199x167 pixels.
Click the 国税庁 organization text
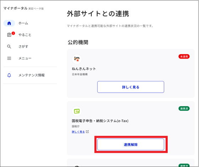pyautogui.click(x=76, y=126)
